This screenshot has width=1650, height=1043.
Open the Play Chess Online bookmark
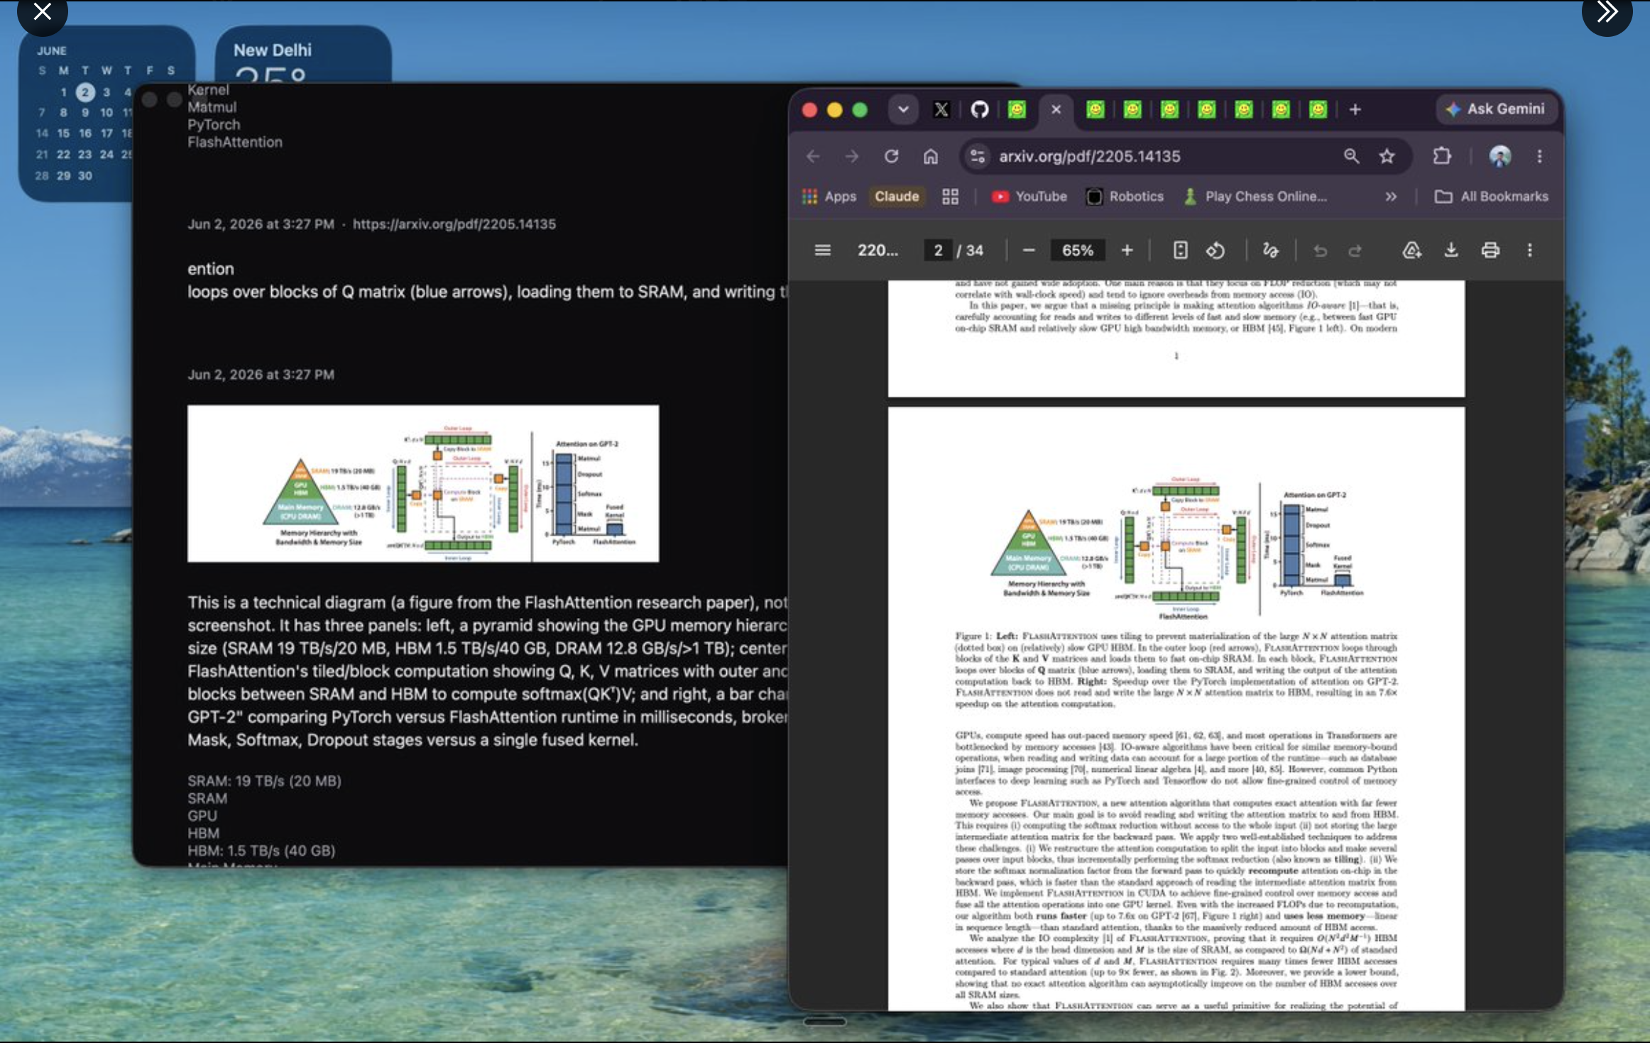1255,197
